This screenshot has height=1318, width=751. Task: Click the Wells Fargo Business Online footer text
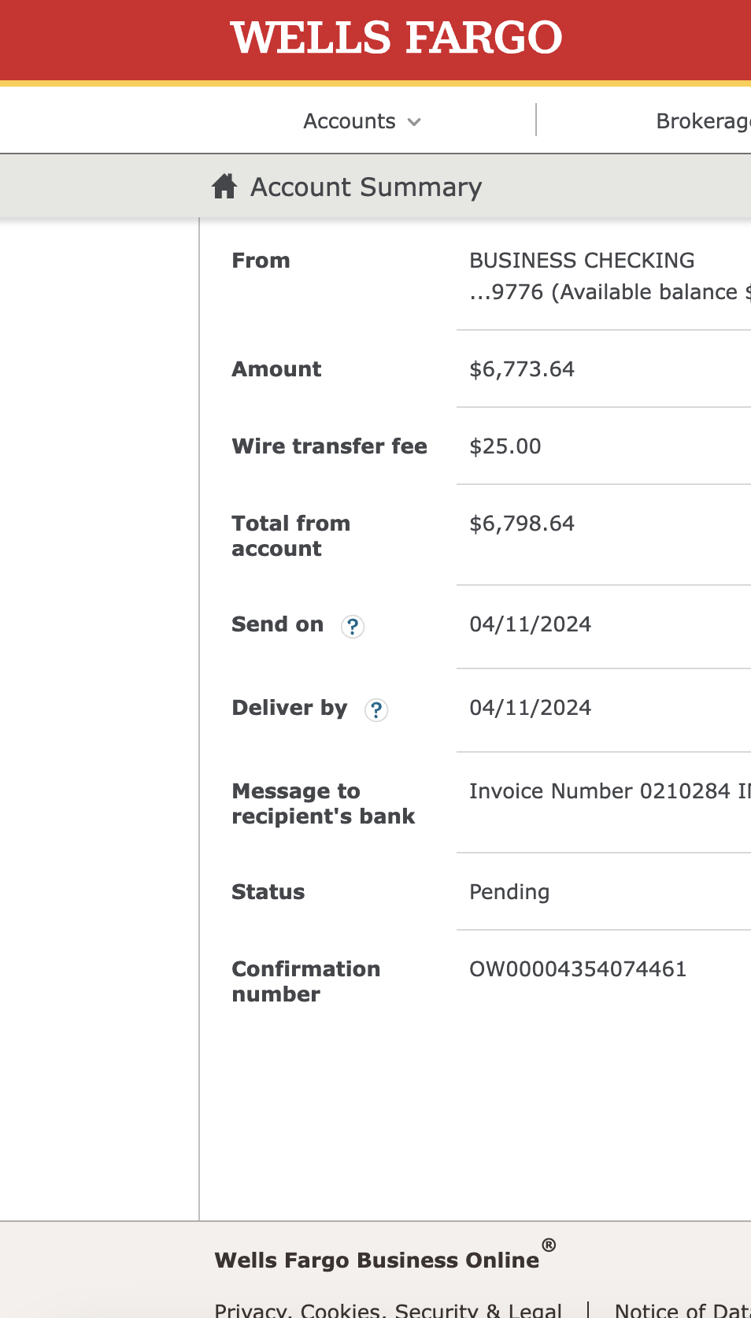pos(377,1260)
